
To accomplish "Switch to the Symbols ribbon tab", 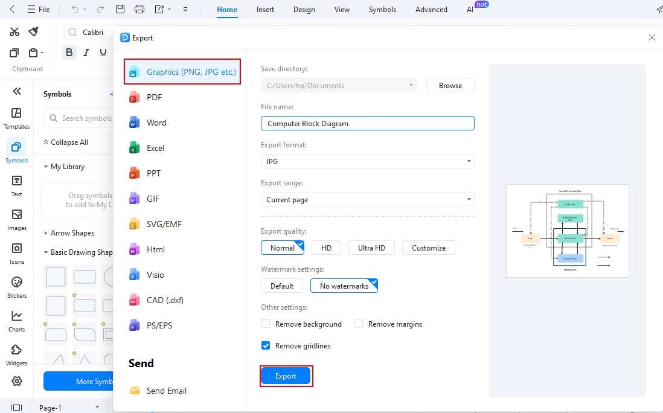I will pos(382,9).
